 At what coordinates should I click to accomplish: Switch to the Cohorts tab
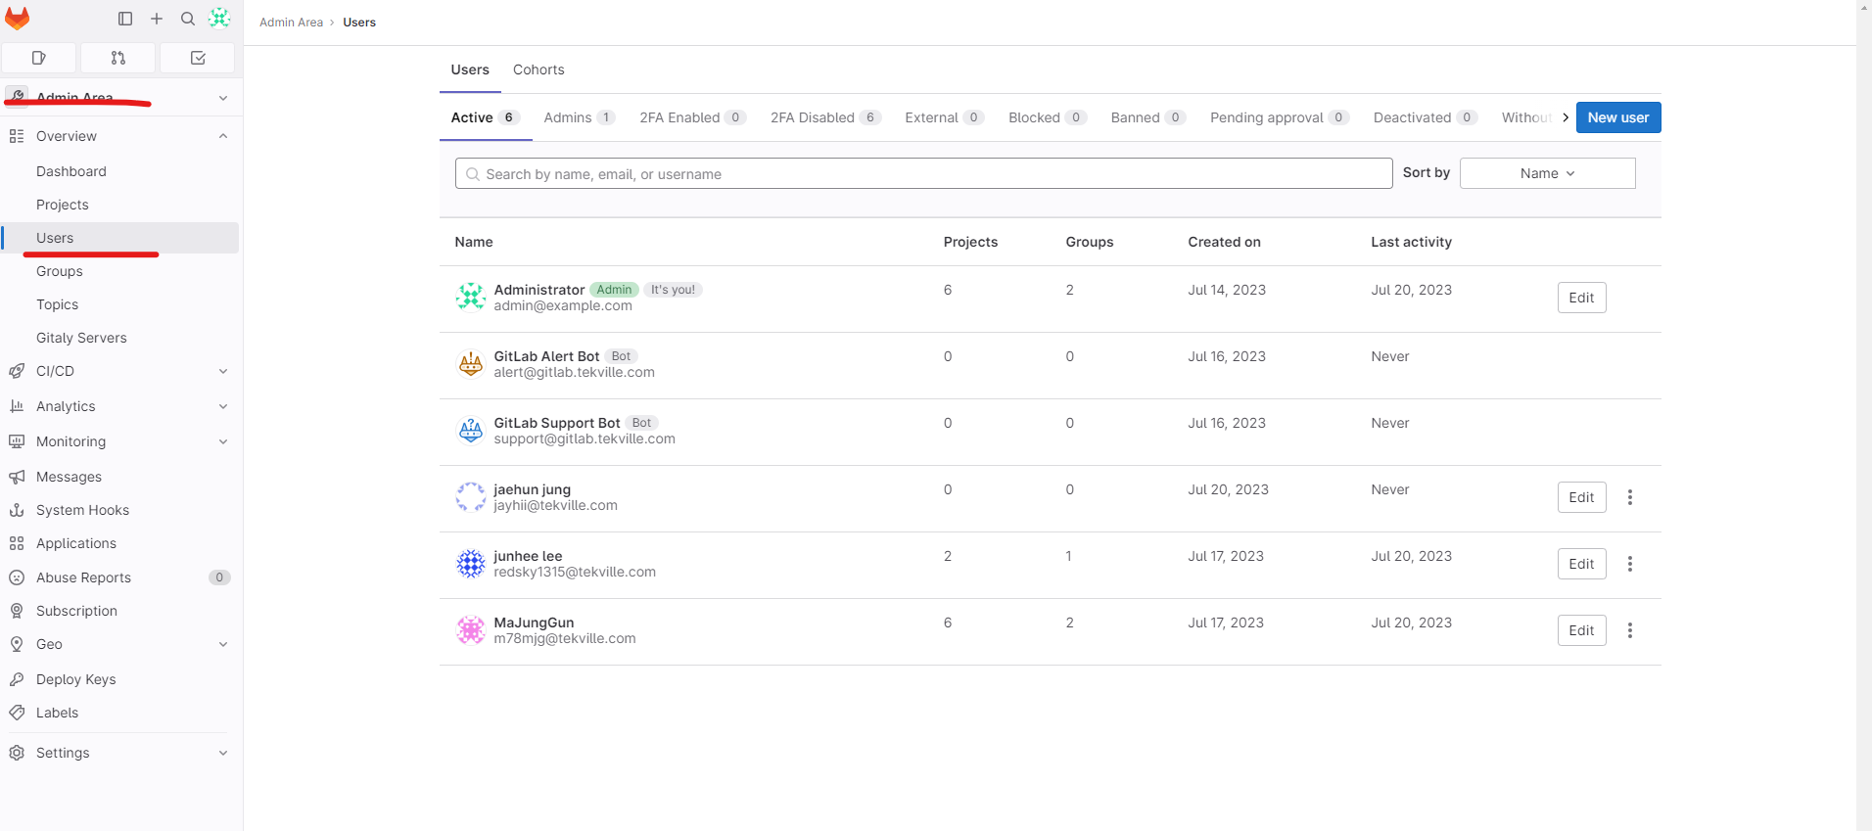(538, 69)
